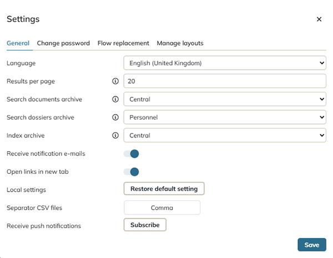Viewport: 333px width, 258px height.
Task: Click info icon next to Index archive
Action: tap(115, 135)
